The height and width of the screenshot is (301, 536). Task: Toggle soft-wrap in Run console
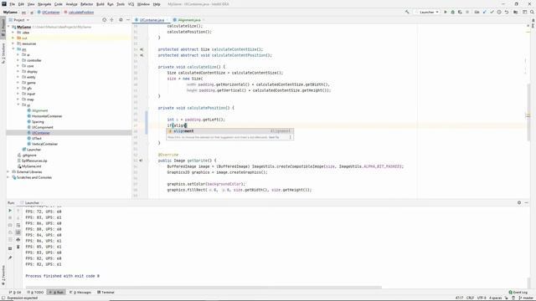(x=18, y=225)
